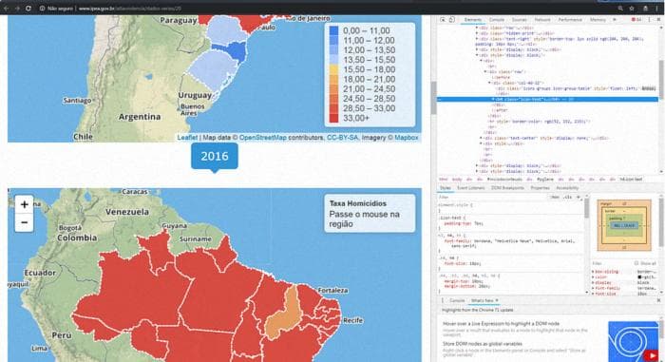This screenshot has height=362, width=665.
Task: Open the Event Listeners pane tab
Action: pyautogui.click(x=471, y=188)
